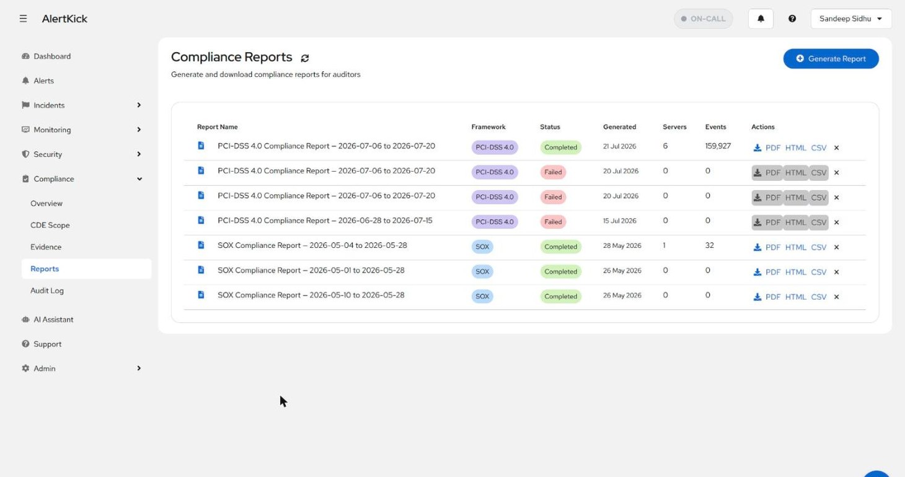Click the events value 159,927

(718, 146)
